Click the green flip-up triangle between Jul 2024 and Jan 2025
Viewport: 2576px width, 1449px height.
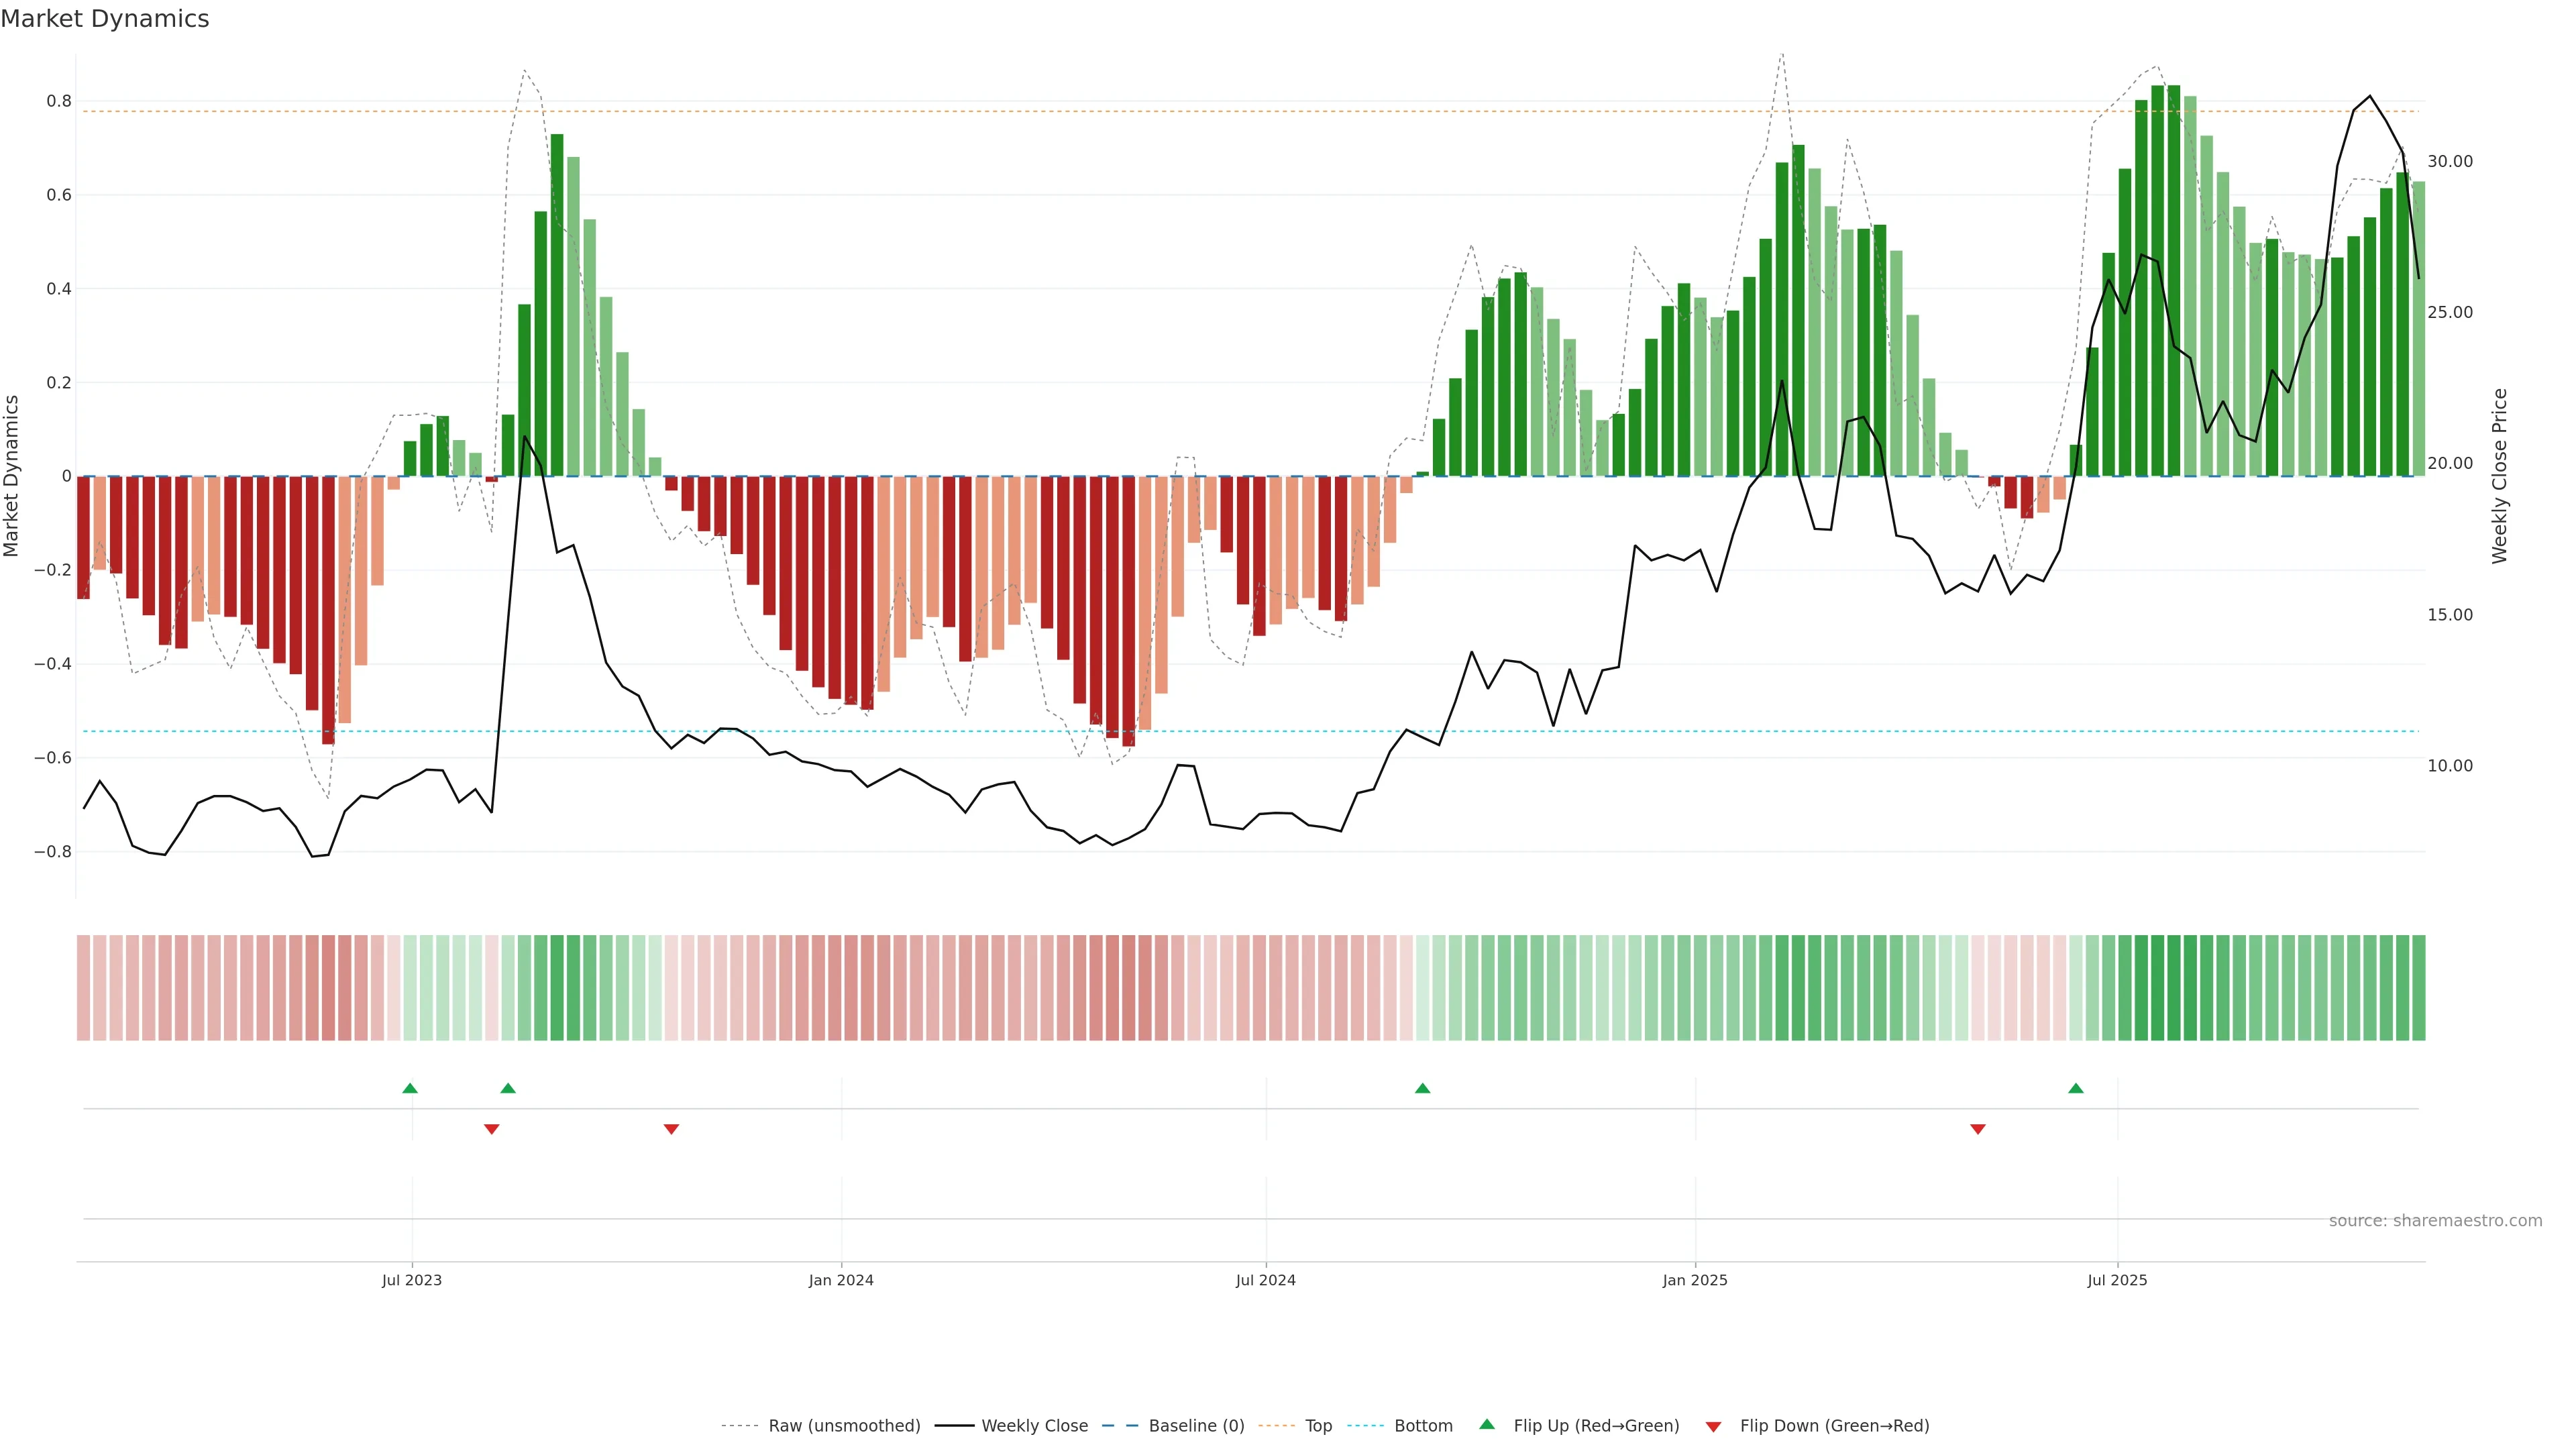pyautogui.click(x=1422, y=1088)
